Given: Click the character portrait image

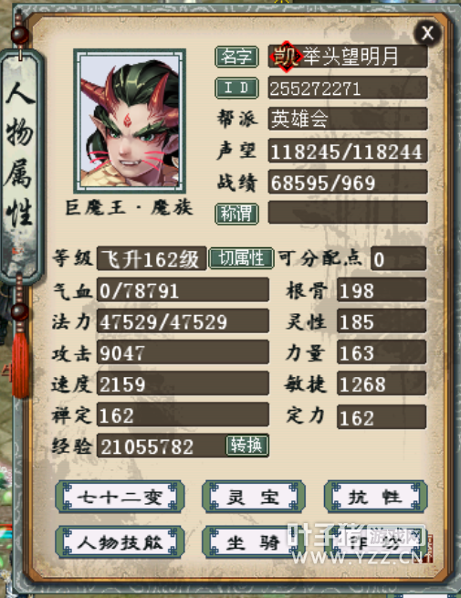Looking at the screenshot, I should (x=130, y=121).
